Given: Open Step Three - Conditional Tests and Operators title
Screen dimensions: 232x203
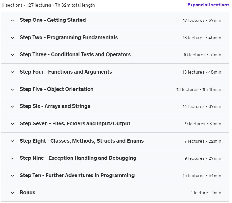Looking at the screenshot, I should 75,55.
